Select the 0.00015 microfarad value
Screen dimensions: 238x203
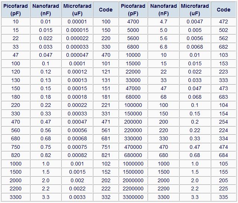click(x=77, y=88)
